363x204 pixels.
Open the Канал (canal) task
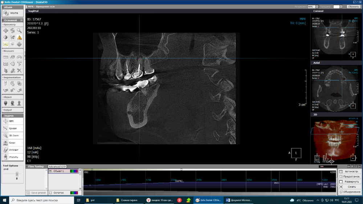click(12, 143)
